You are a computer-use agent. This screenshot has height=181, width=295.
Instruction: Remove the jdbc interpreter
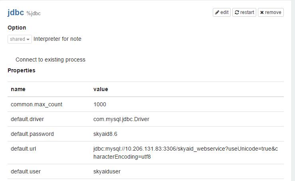click(x=271, y=12)
